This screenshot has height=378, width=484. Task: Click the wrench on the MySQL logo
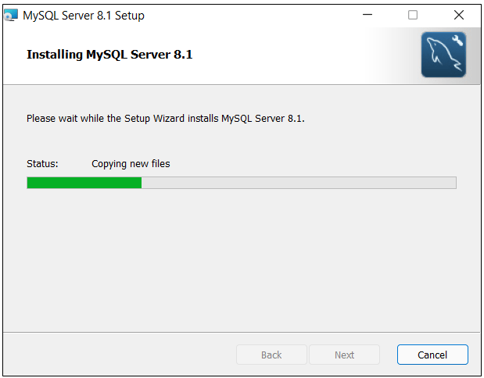457,42
